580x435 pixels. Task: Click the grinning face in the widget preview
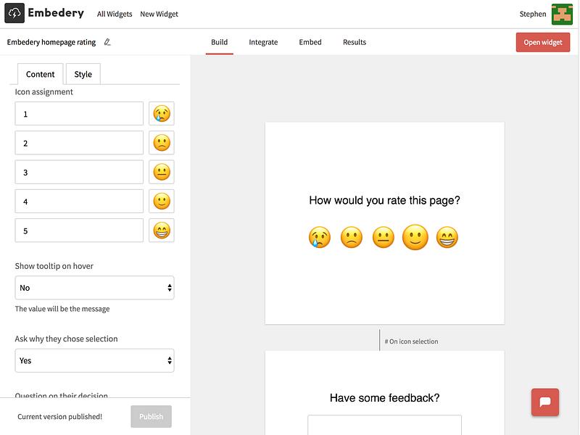tap(447, 237)
